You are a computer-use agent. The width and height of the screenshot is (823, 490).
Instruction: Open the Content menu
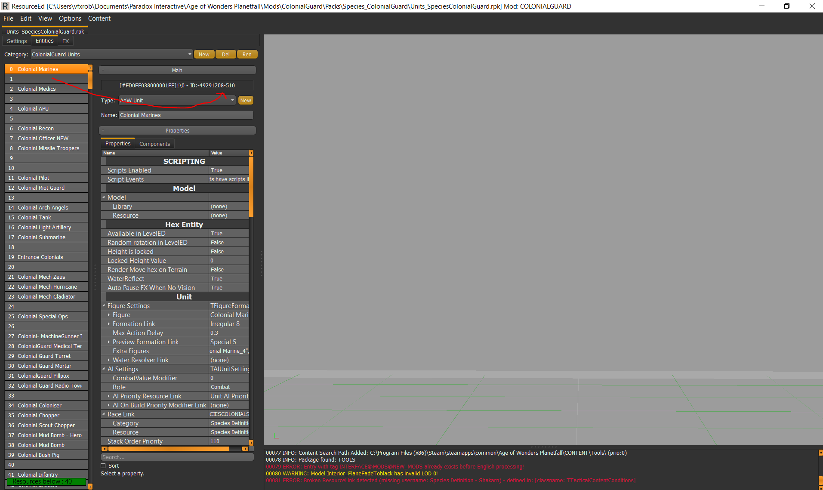click(x=99, y=18)
